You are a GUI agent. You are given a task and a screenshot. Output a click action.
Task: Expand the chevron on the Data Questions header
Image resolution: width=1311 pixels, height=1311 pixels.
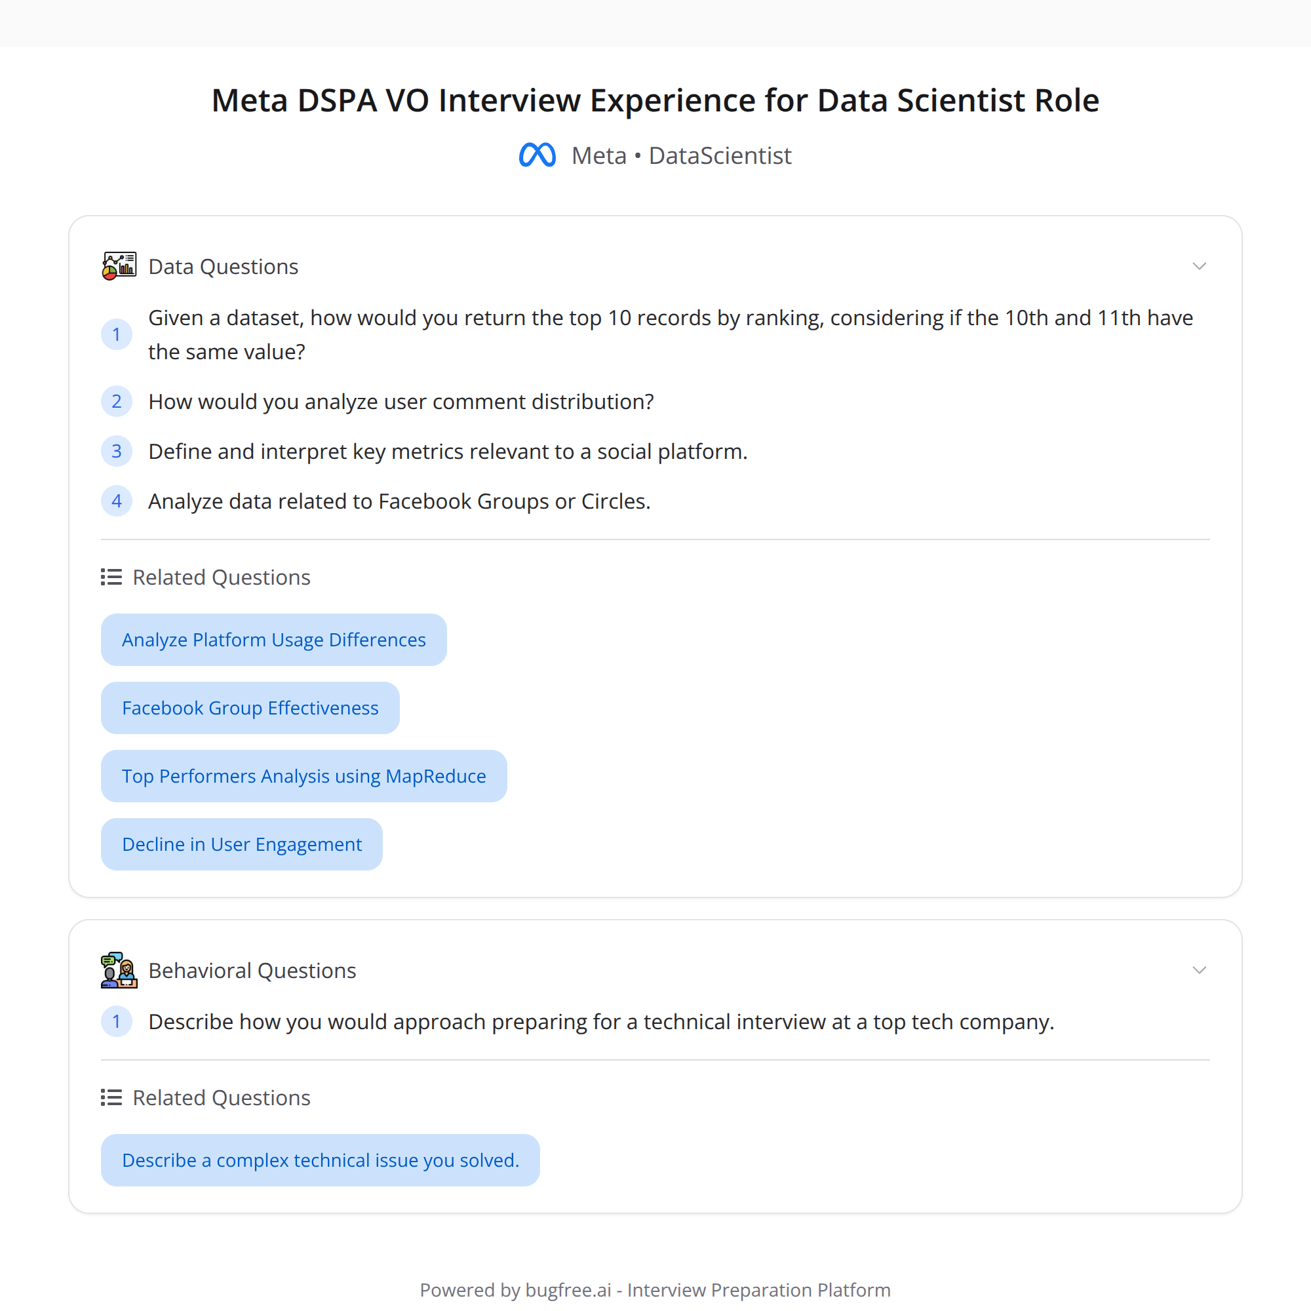[x=1199, y=265]
